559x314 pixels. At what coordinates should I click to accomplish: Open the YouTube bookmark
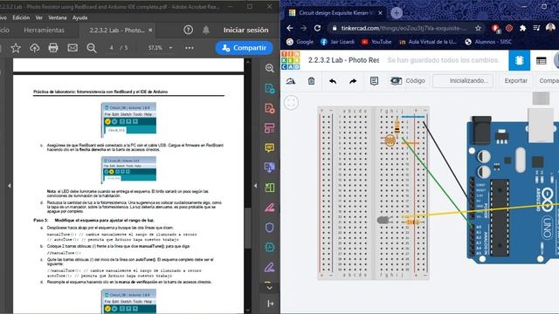click(x=376, y=42)
